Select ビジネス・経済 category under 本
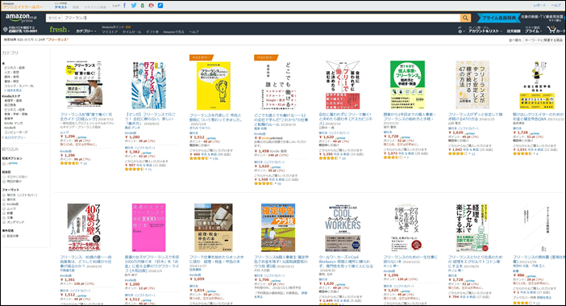This screenshot has width=566, height=306. [x=15, y=68]
